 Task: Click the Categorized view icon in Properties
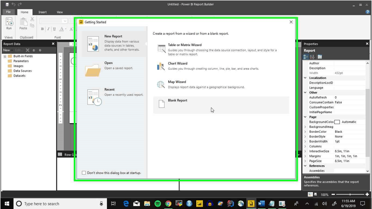pos(306,57)
